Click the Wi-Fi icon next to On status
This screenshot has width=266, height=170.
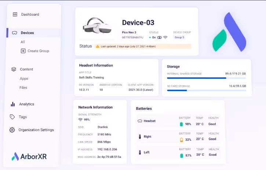pyautogui.click(x=165, y=37)
